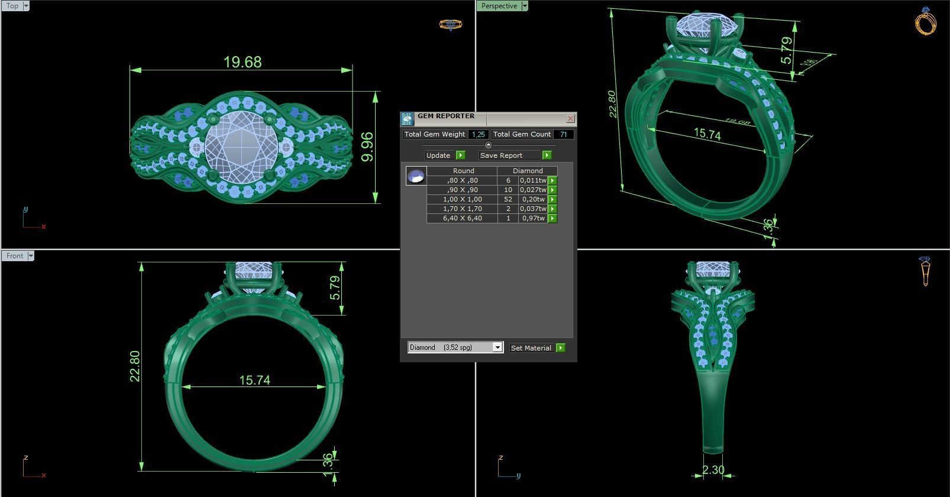This screenshot has height=497, width=950.
Task: Click the 0,97tw weight cell
Action: coord(533,218)
